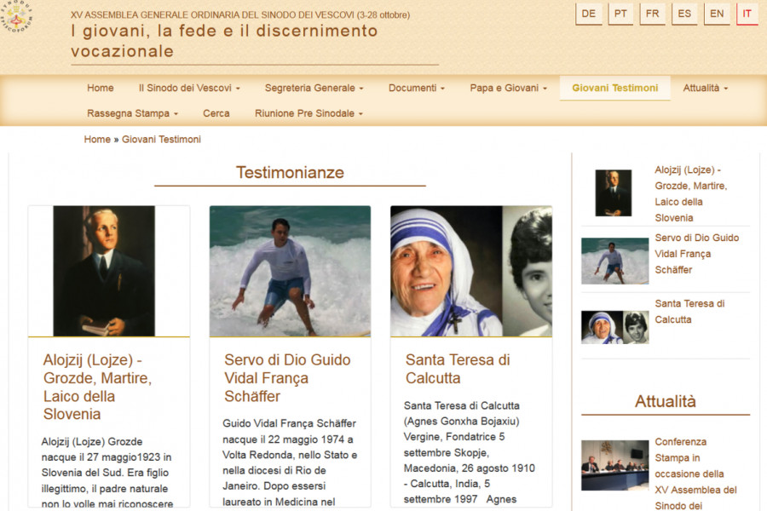This screenshot has height=511, width=767.
Task: Switch language to ES
Action: (684, 14)
